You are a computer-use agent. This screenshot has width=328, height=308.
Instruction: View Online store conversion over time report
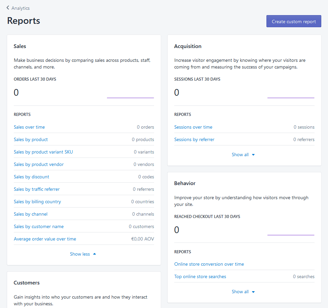(x=209, y=264)
